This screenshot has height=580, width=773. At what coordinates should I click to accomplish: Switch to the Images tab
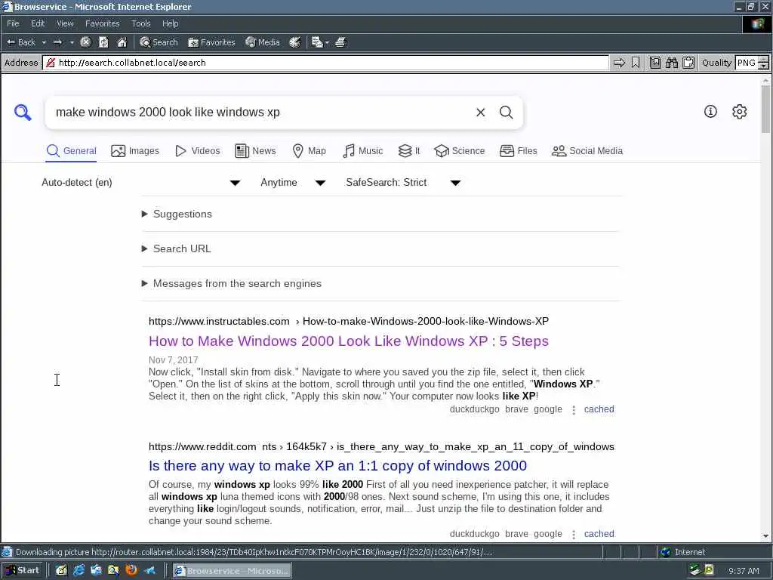coord(135,151)
